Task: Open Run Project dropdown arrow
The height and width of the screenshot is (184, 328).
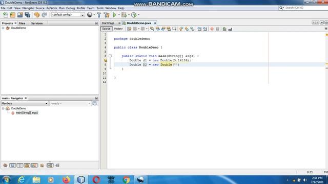Action: (x=119, y=15)
